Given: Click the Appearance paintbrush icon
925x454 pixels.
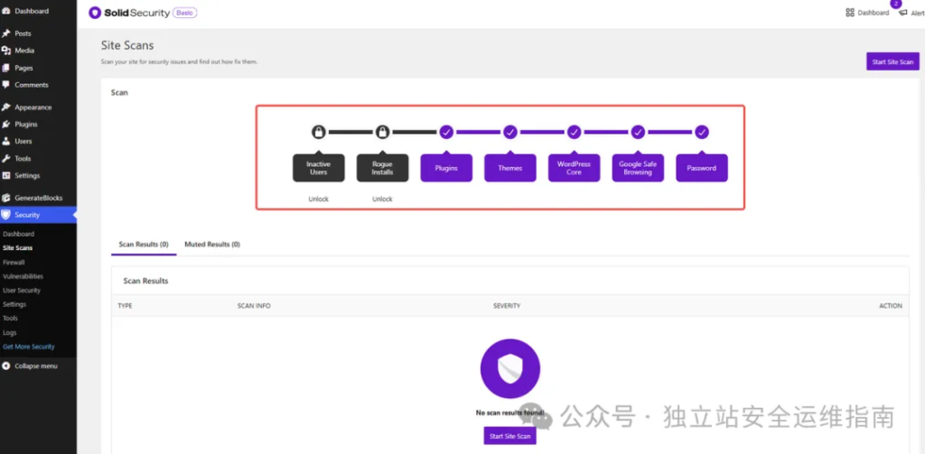Looking at the screenshot, I should pos(6,107).
